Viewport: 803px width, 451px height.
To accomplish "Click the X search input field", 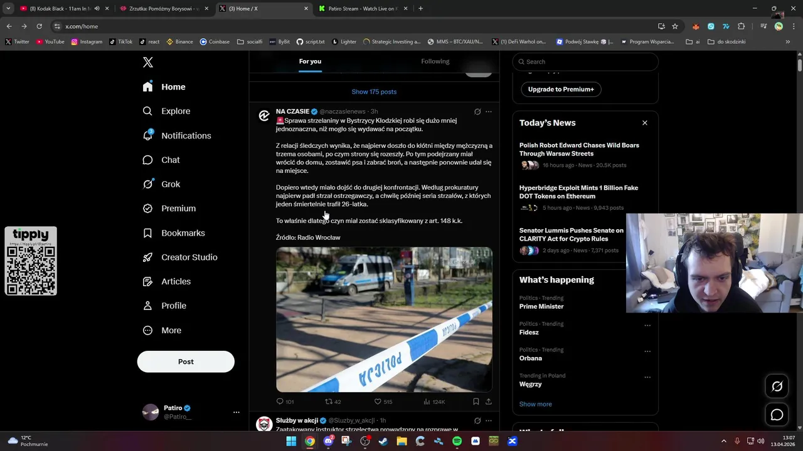I will click(585, 61).
